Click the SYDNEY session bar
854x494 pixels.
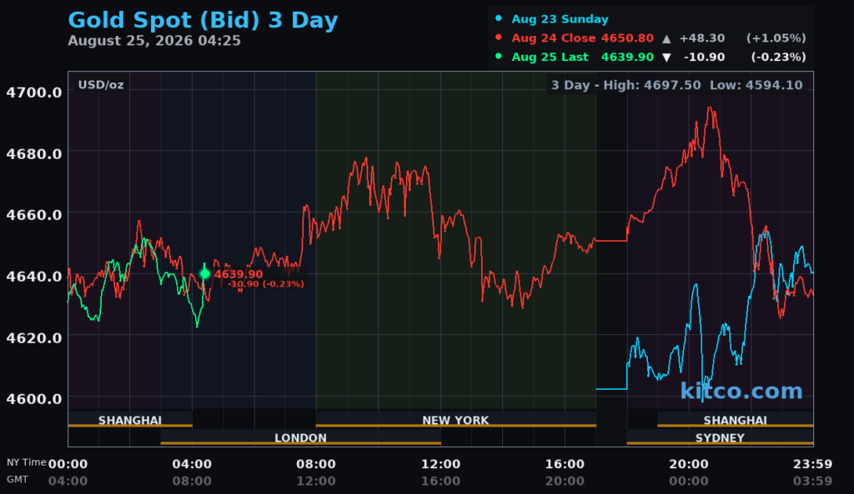720,437
